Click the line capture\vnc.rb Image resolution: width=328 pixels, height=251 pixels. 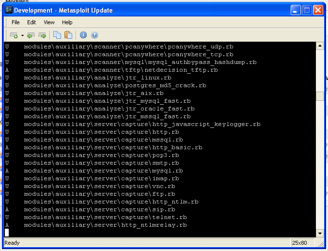90,186
